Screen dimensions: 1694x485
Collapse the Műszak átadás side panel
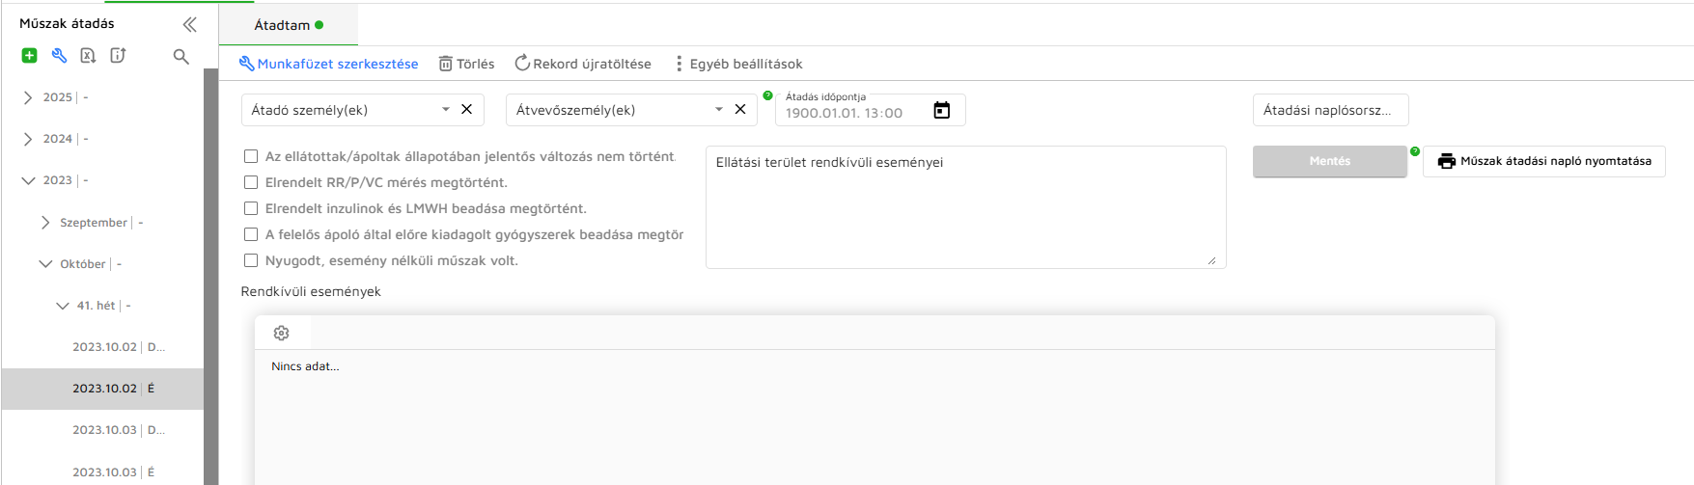pos(189,24)
